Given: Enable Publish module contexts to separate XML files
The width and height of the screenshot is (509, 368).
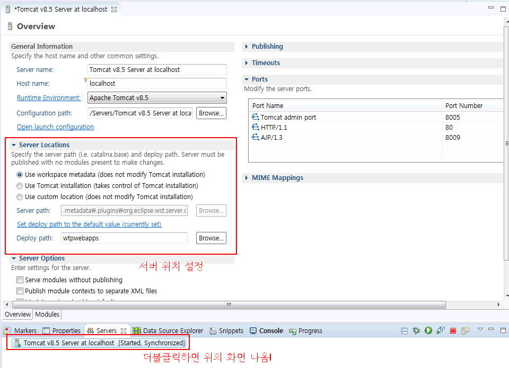Looking at the screenshot, I should tap(20, 291).
